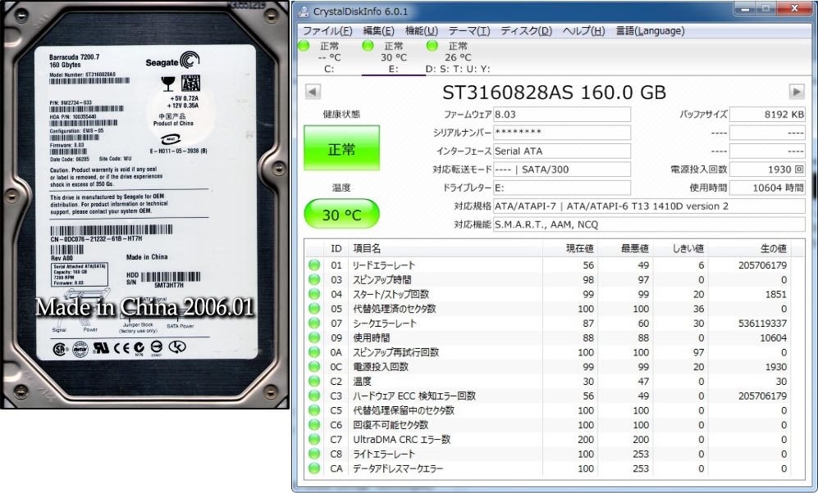818x493 pixels.
Task: Click status circle for ID C2 row
Action: pos(314,381)
